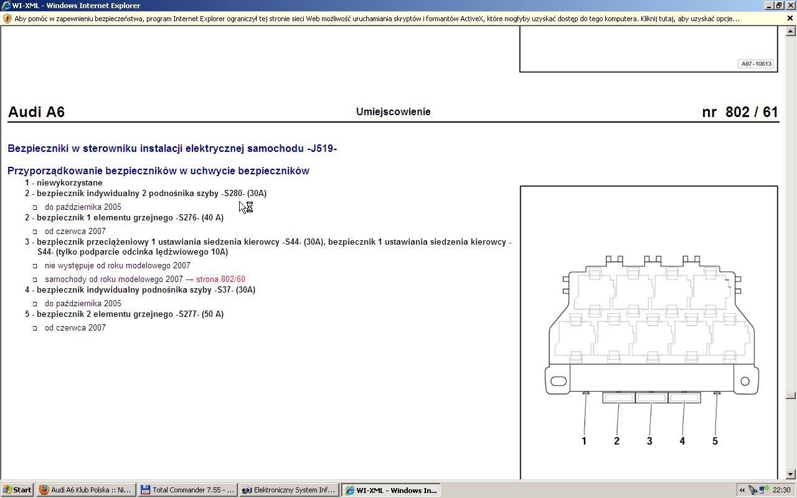Click fuse entry 3 for driver seat adjustment
797x498 pixels.
coord(268,247)
